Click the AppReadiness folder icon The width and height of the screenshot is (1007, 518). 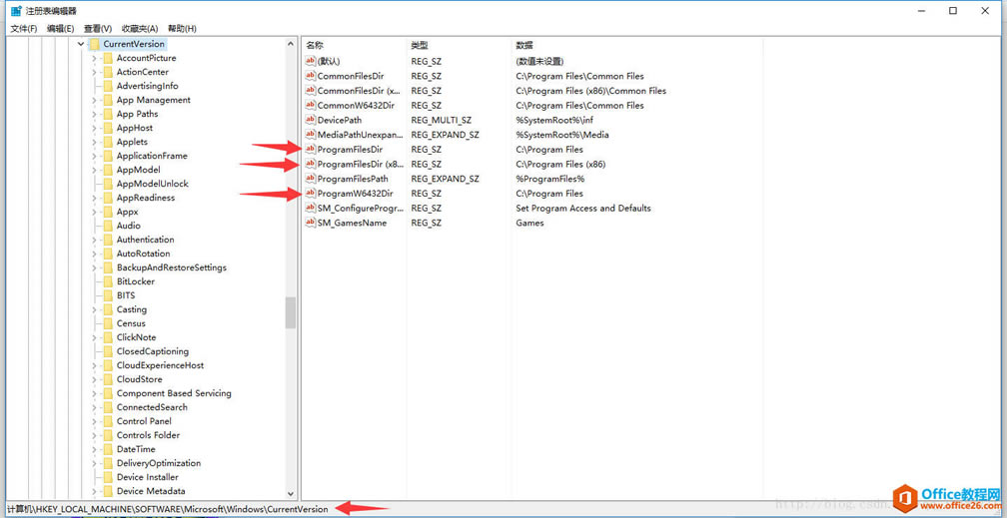point(107,198)
